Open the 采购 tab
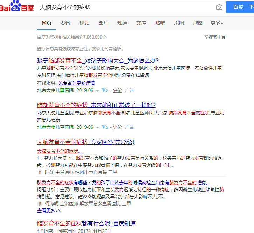The height and width of the screenshot is (233, 254). [x=179, y=23]
